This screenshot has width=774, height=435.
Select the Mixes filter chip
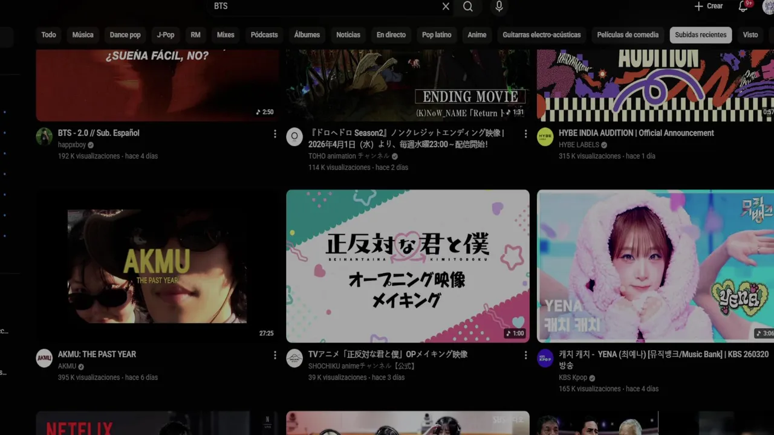click(x=226, y=35)
